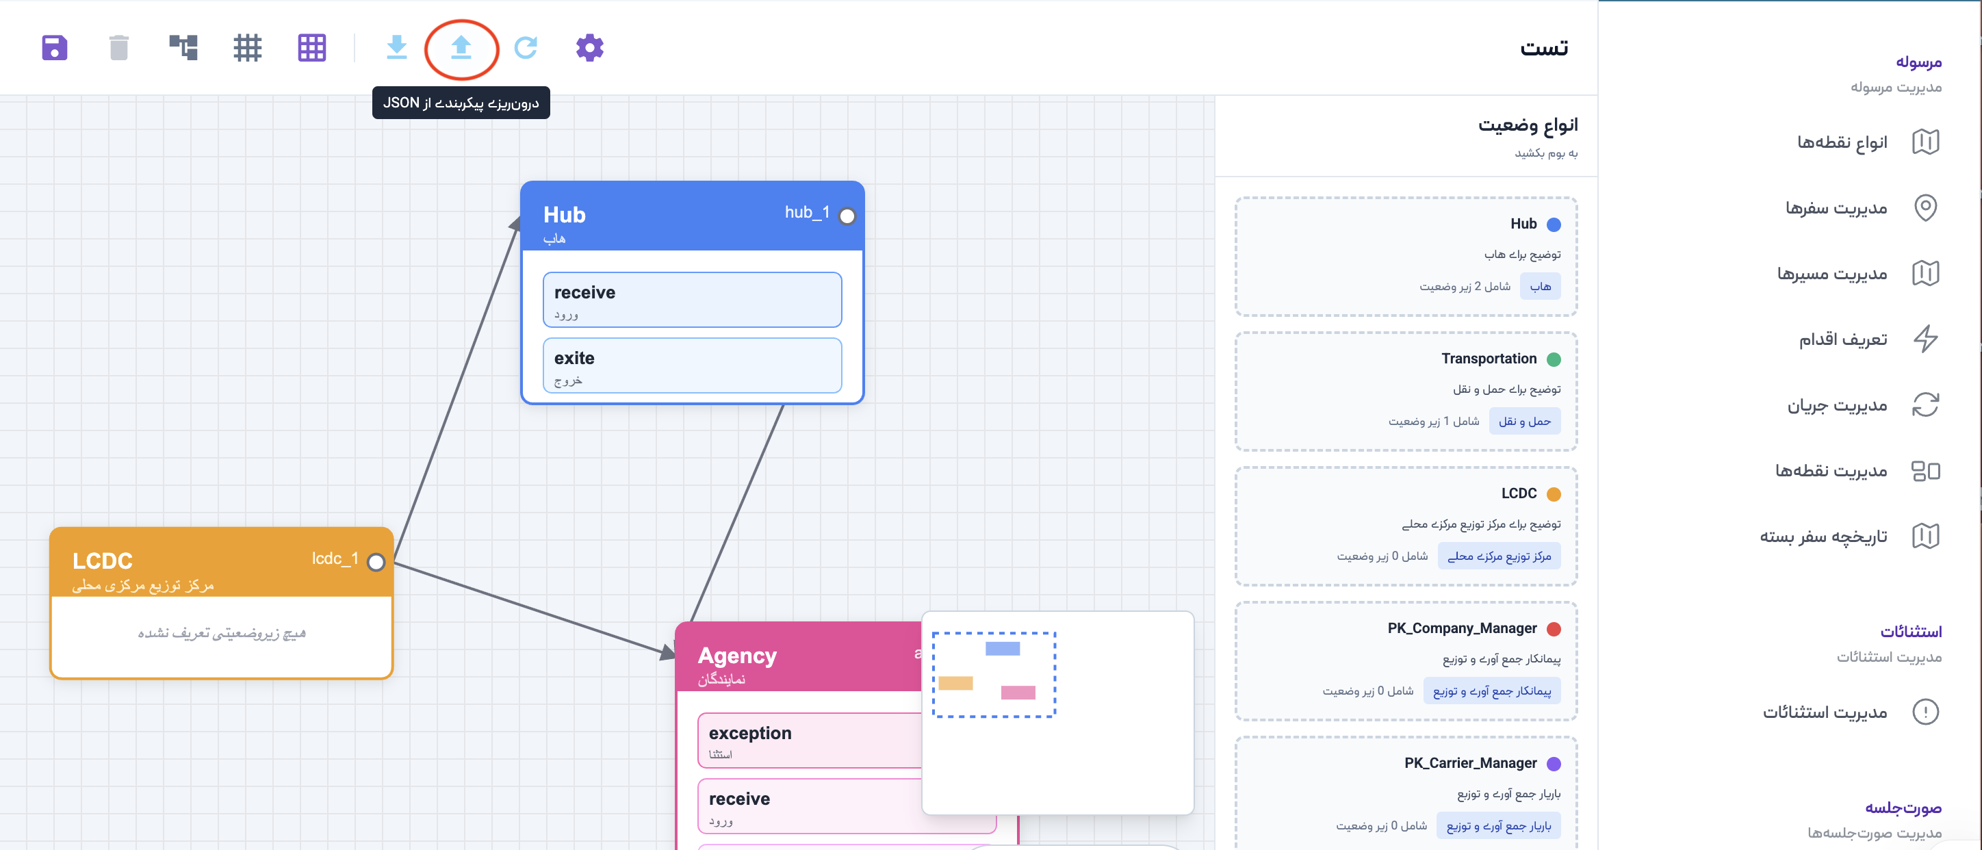This screenshot has height=850, width=1982.
Task: Click the trash delete icon
Action: 118,48
